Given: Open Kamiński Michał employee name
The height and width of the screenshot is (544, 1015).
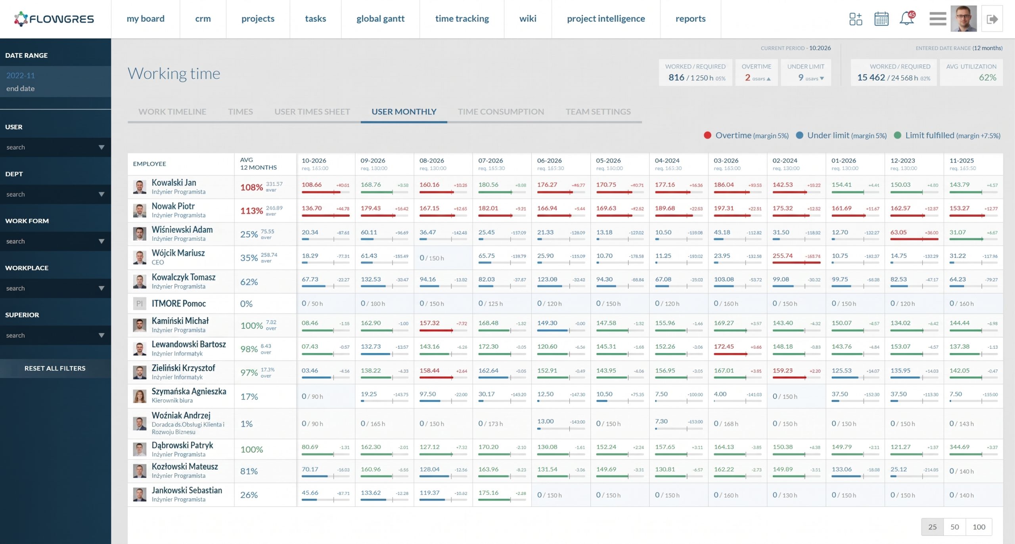Looking at the screenshot, I should 180,321.
